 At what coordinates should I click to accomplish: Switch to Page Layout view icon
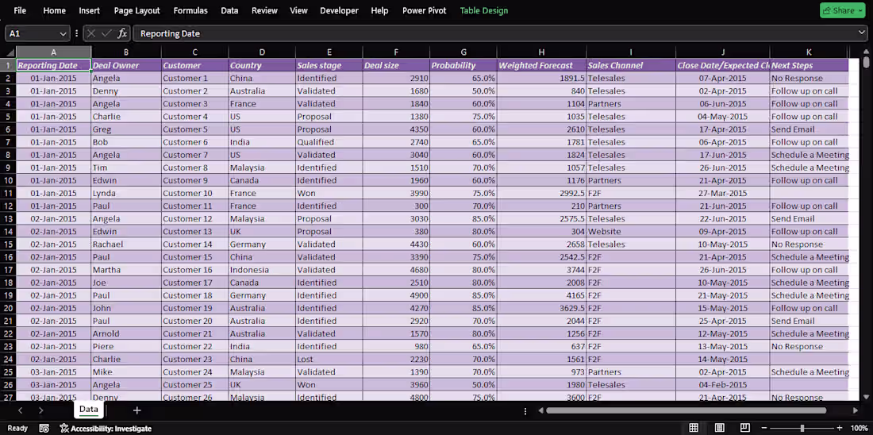click(719, 428)
